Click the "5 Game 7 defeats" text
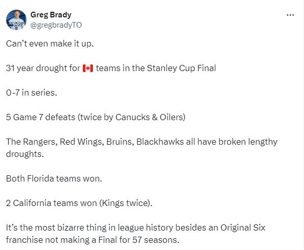Image resolution: width=304 pixels, height=250 pixels. coord(40,117)
